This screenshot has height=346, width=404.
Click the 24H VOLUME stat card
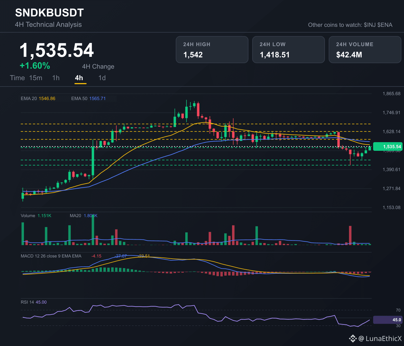click(x=365, y=50)
